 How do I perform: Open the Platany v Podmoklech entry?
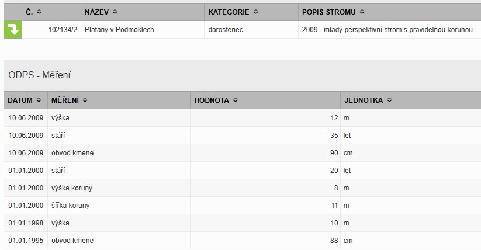pos(119,29)
